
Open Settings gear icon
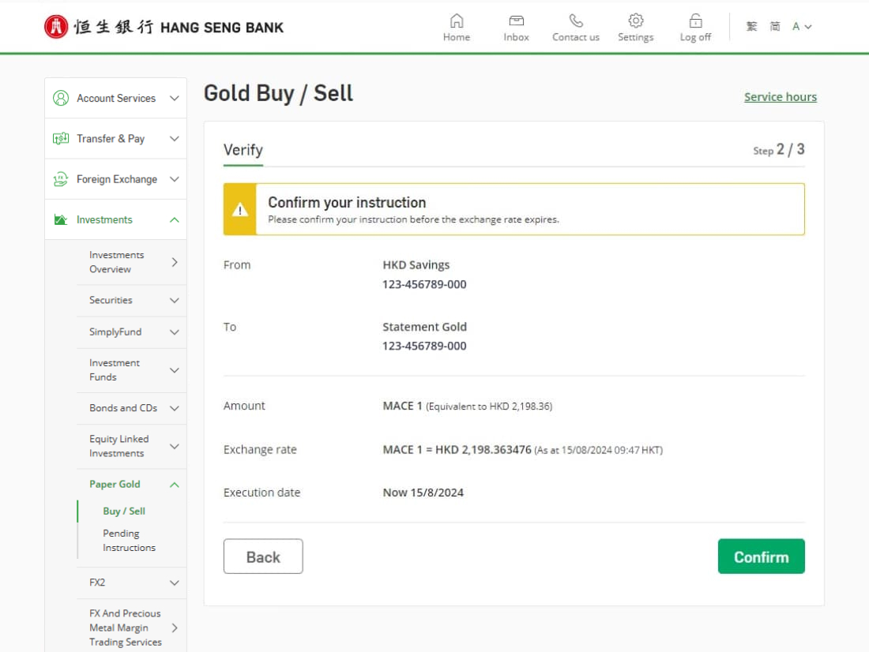pyautogui.click(x=635, y=21)
